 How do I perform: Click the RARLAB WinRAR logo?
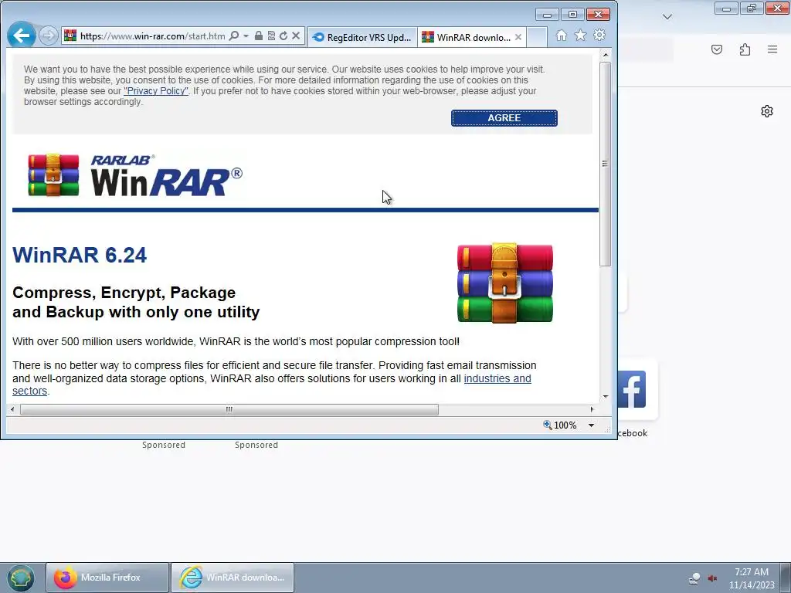pyautogui.click(x=135, y=175)
